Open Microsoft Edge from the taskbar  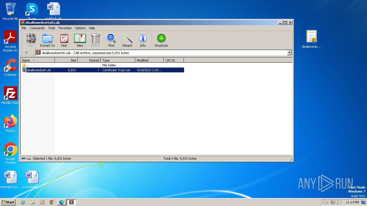click(62, 202)
